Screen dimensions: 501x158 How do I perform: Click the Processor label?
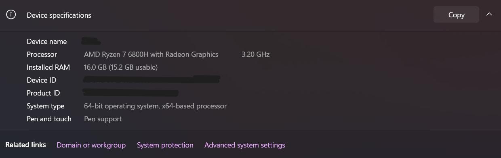tap(42, 54)
